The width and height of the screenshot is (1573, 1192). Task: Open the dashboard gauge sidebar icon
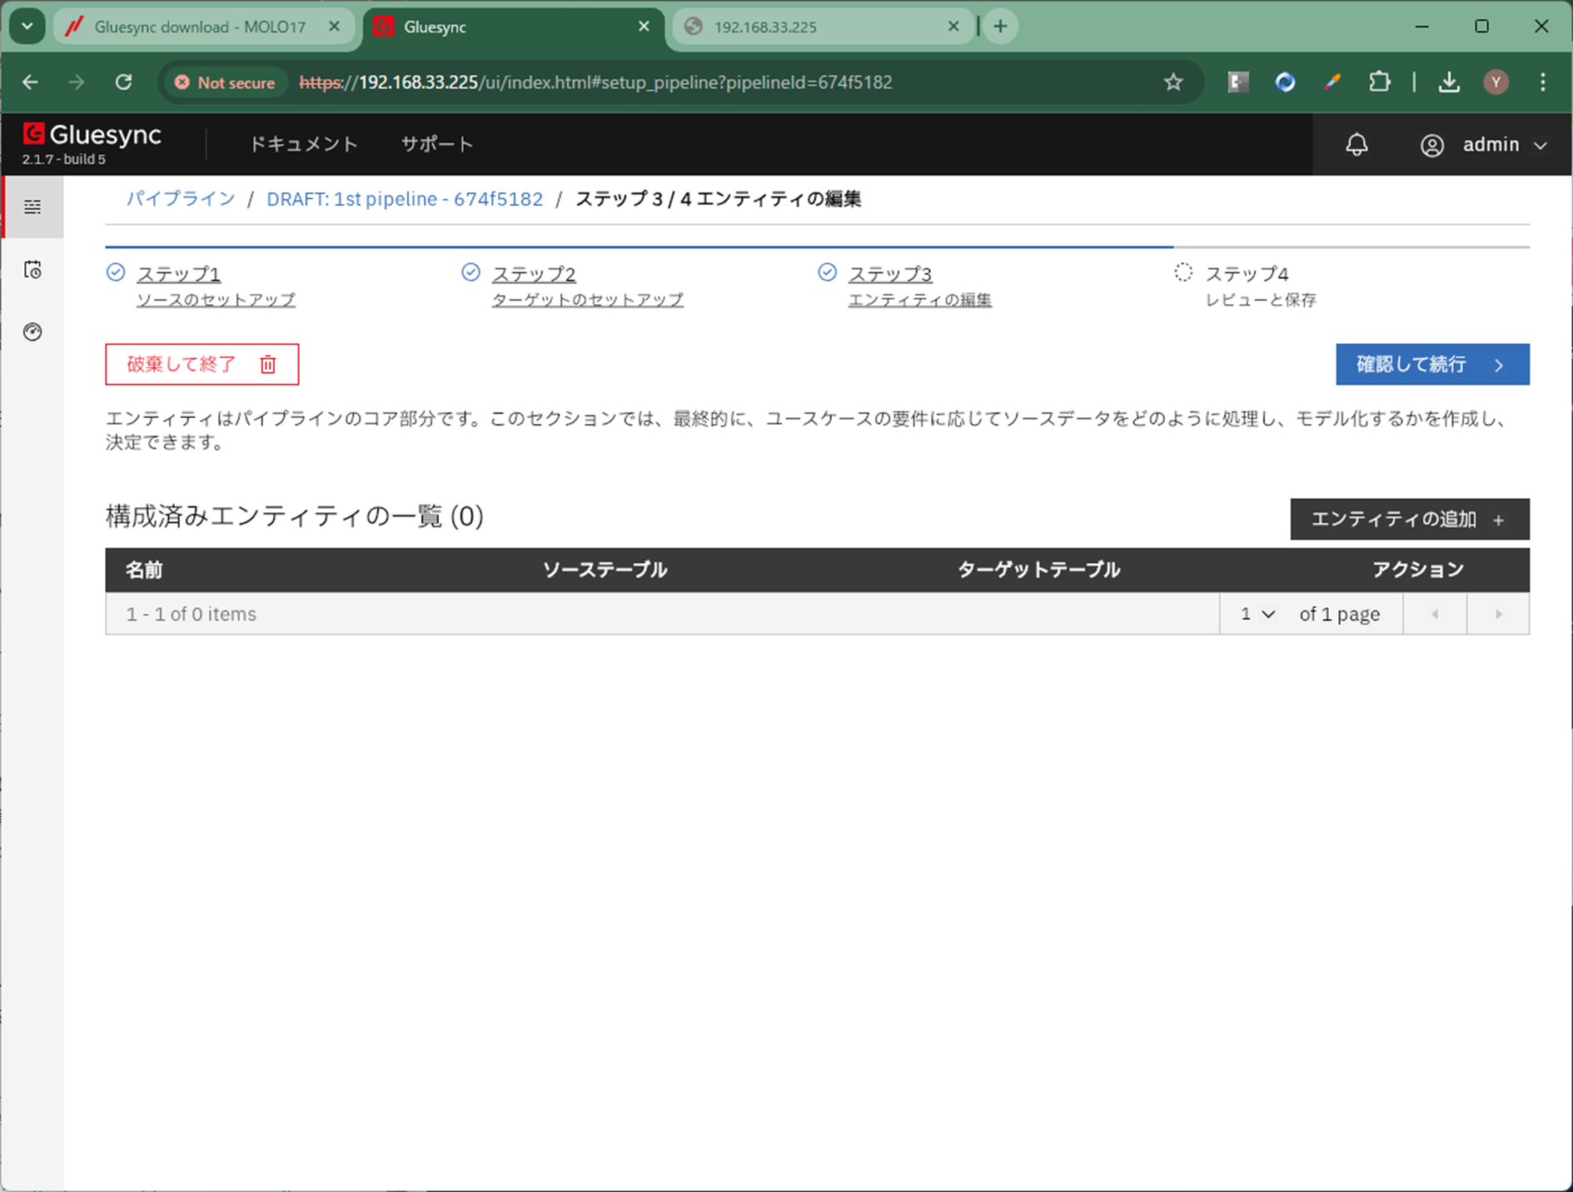click(x=32, y=332)
